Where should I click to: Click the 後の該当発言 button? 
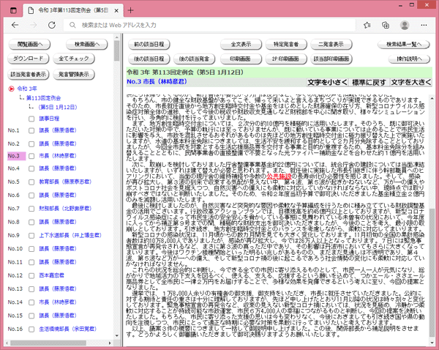coord(195,59)
